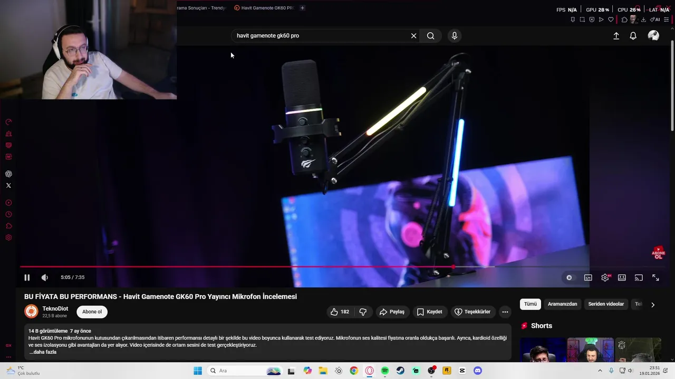
Task: Cast video to a TV device
Action: pyautogui.click(x=639, y=277)
